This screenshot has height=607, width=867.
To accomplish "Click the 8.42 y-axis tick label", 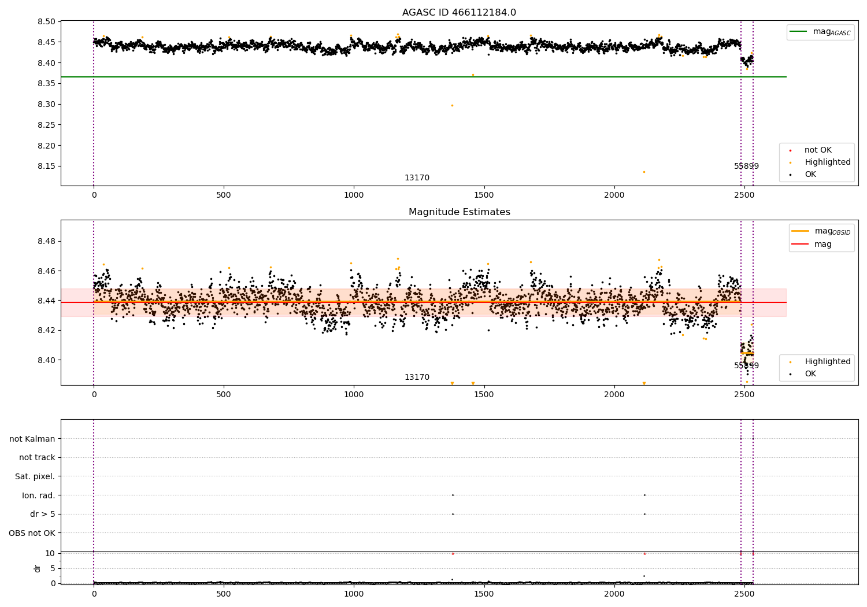I will (46, 331).
